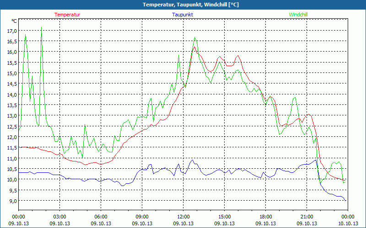Click the 12,5 y-axis value
Viewport: 366px width, 228px height.
tap(12, 126)
